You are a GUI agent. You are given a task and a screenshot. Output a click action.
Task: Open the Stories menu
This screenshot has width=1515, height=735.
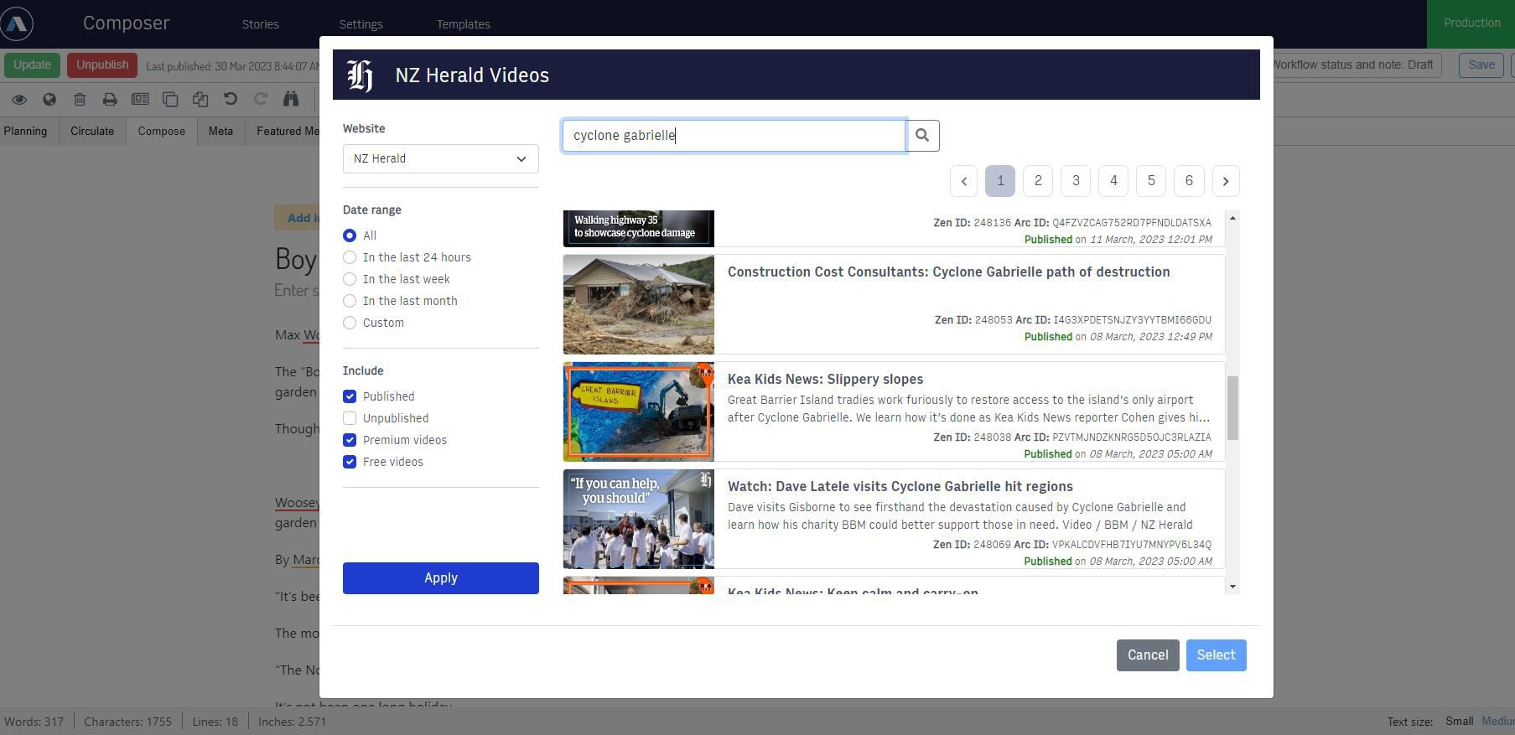261,24
